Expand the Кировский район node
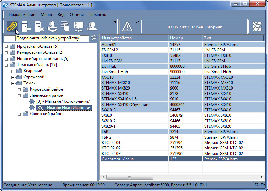The image size is (268, 191). [x=19, y=90]
